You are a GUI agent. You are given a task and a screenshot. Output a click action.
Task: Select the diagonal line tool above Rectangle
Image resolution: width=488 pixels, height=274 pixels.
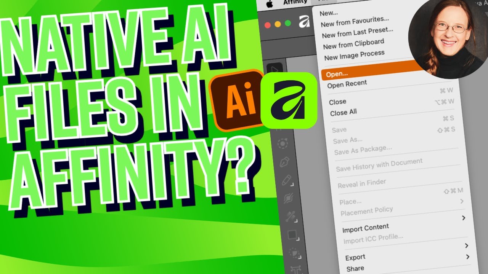(x=291, y=216)
